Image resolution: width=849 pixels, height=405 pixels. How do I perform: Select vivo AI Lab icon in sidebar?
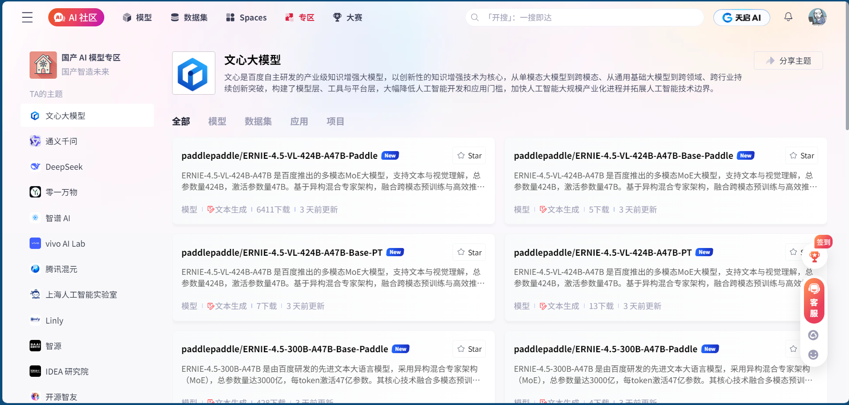click(x=35, y=243)
